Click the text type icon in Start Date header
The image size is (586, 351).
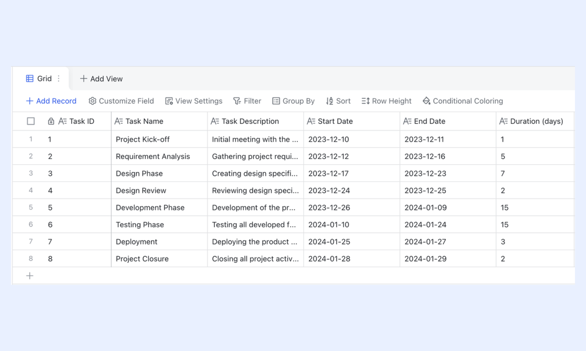[x=311, y=121]
